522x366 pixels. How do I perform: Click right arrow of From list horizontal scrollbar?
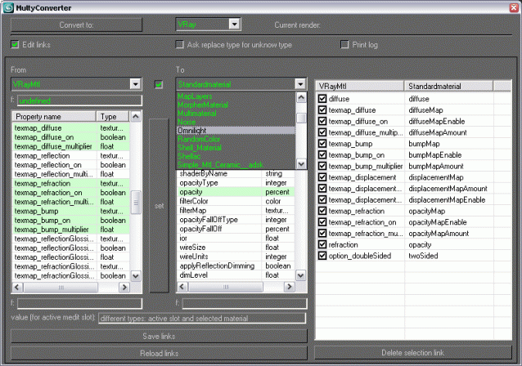[124, 288]
